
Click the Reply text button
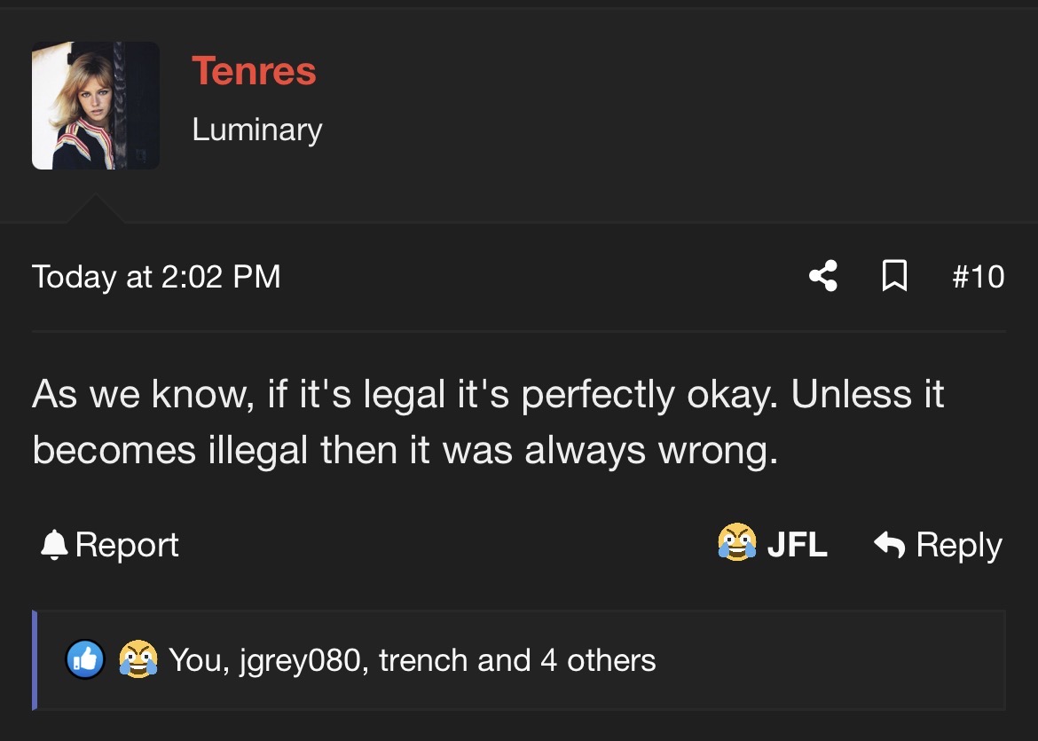click(x=959, y=546)
